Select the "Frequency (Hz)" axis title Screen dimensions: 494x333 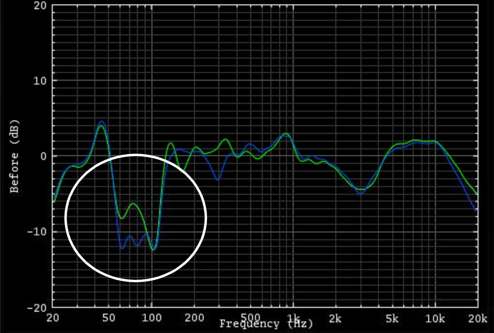[266, 324]
